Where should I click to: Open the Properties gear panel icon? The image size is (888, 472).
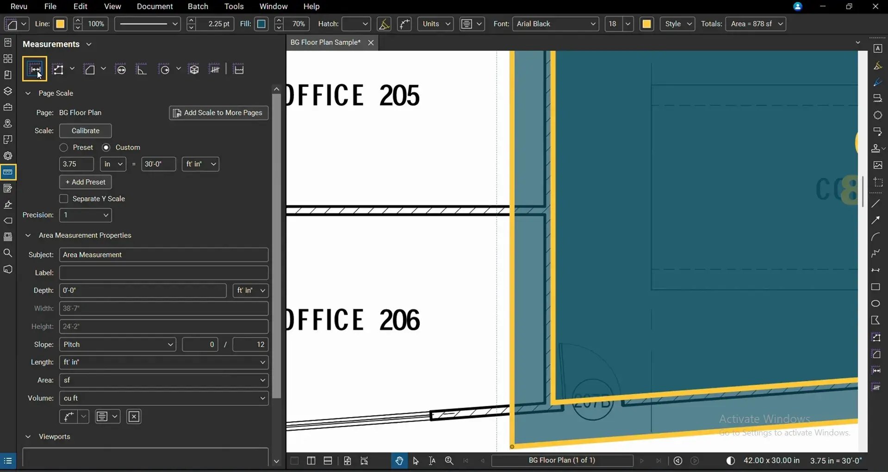point(8,156)
